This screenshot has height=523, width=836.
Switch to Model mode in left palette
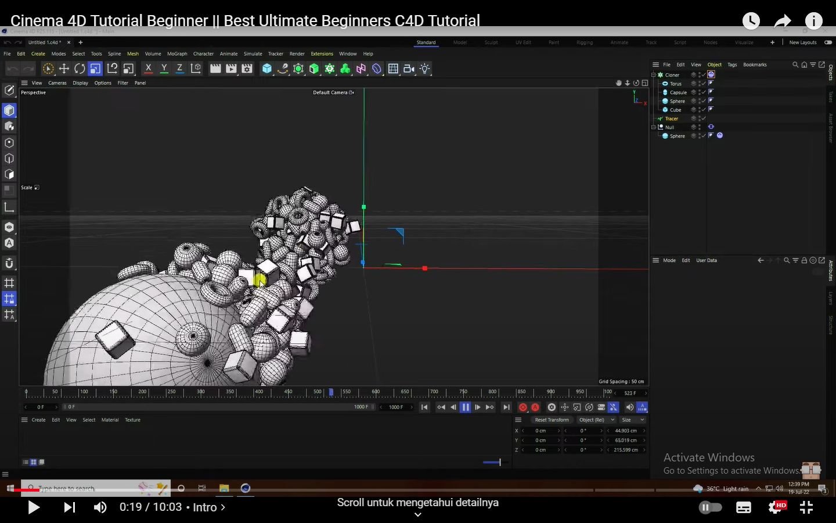[x=9, y=110]
